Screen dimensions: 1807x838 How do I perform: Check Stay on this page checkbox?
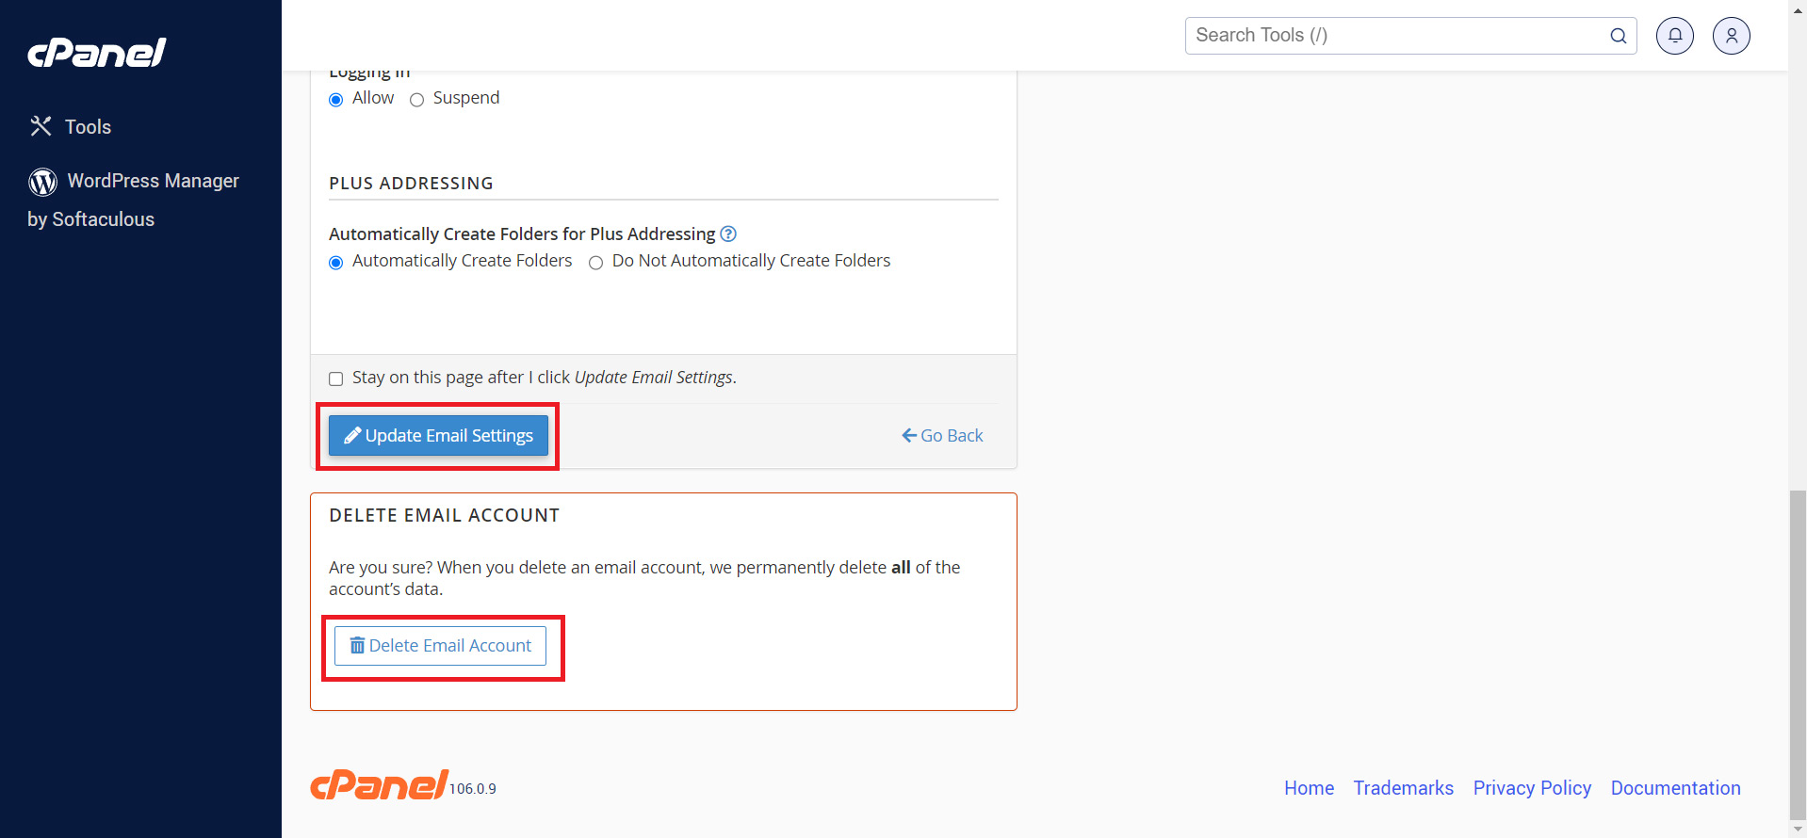335,379
